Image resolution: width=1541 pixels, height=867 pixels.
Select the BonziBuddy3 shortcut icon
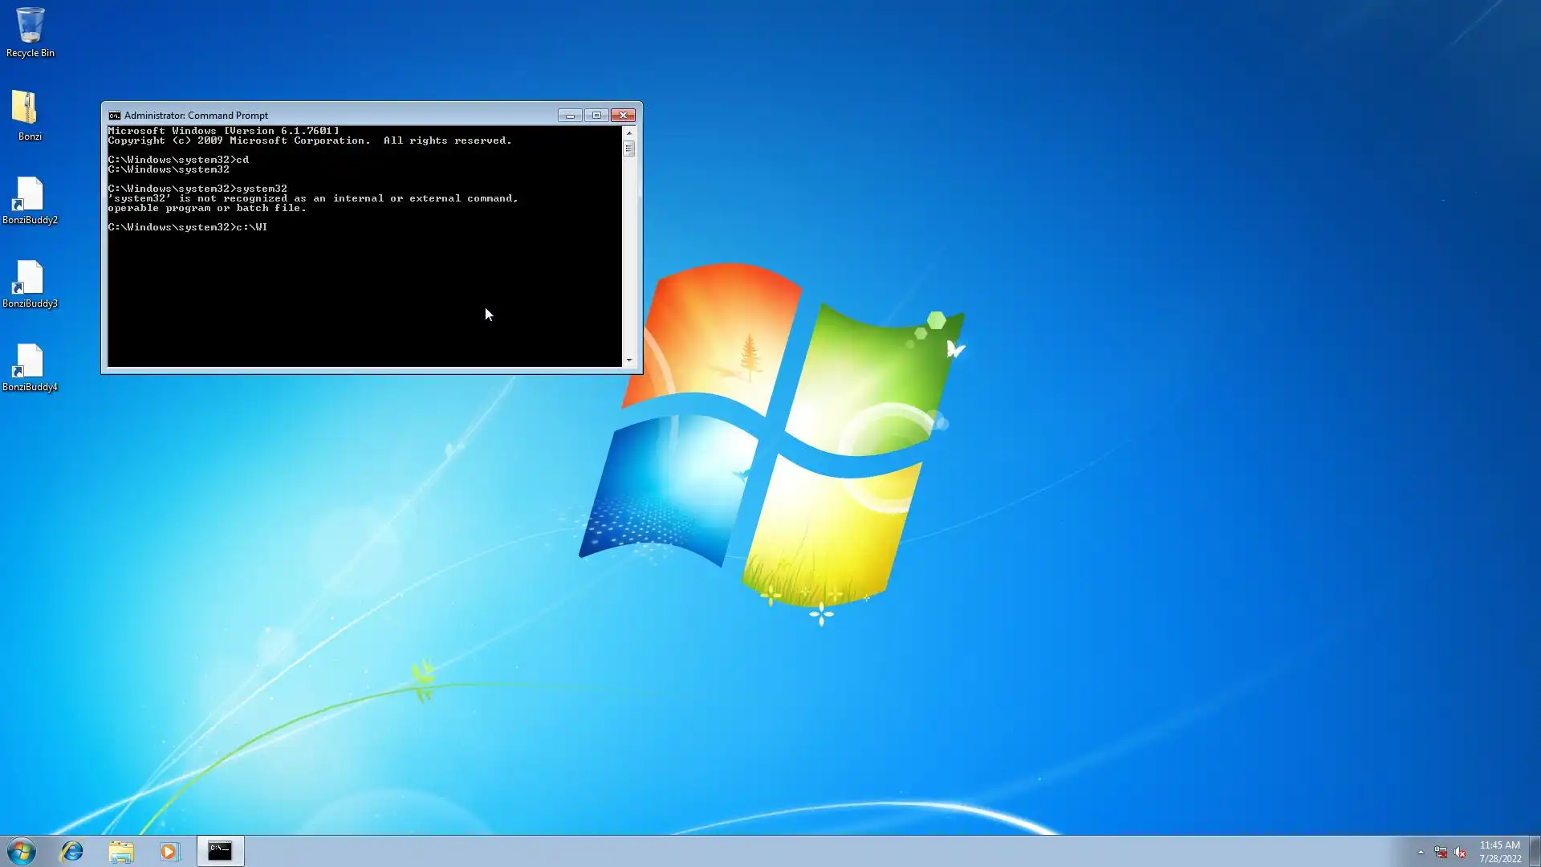coord(30,283)
